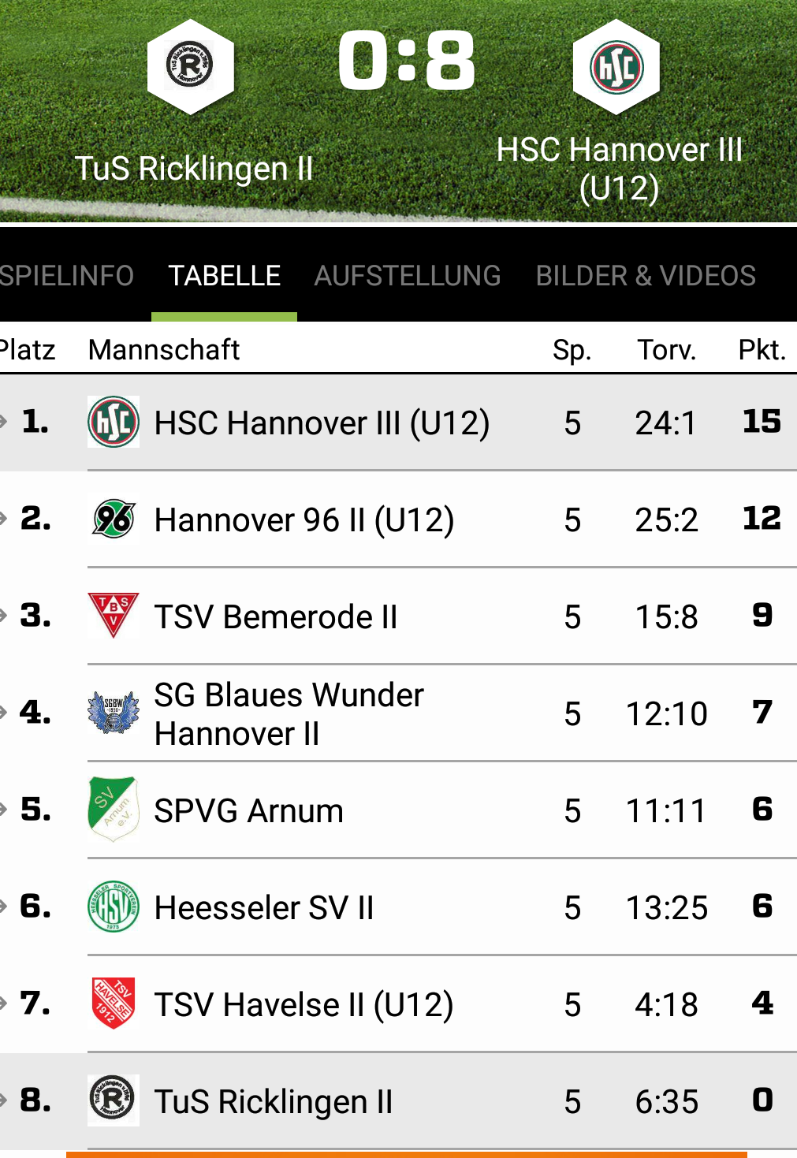Screen dimensions: 797x1158
Task: Click SPVG Arnum club crest
Action: tap(114, 810)
